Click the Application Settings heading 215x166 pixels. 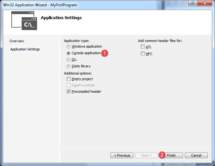61,18
